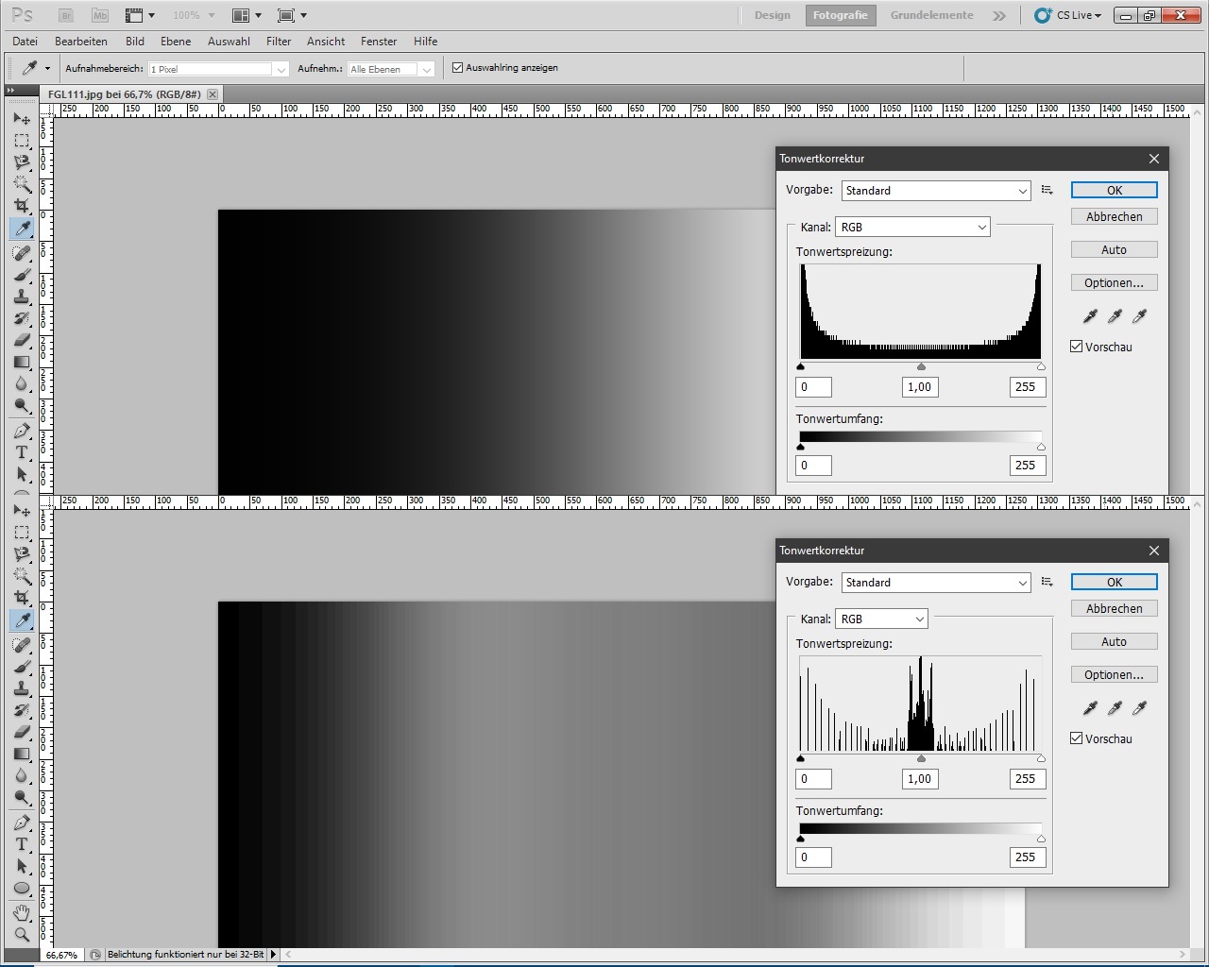Click 'Optionen...' in the lower Tonwertkorrektur dialog
Screen dimensions: 1209x967
click(x=1114, y=675)
